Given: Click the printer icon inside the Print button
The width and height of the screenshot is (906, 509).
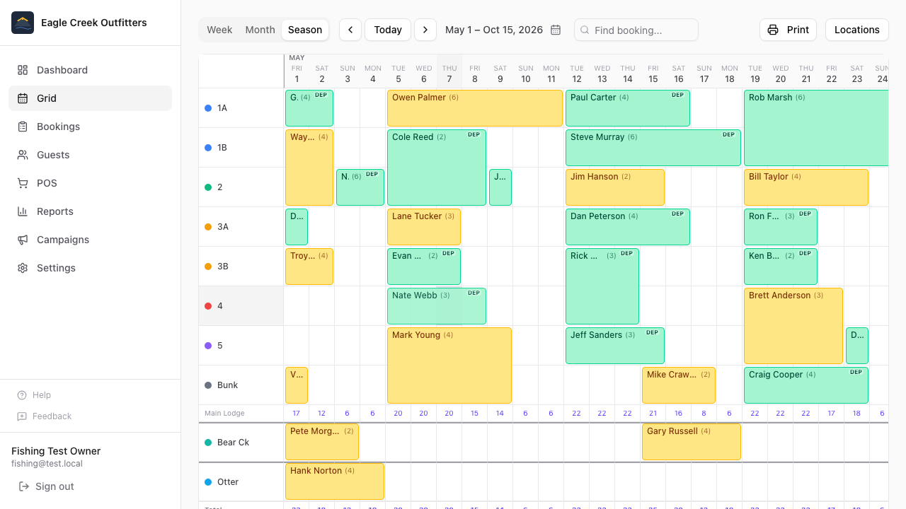Looking at the screenshot, I should pyautogui.click(x=772, y=30).
